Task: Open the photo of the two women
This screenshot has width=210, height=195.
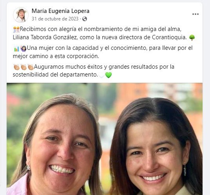Action: click(x=105, y=139)
